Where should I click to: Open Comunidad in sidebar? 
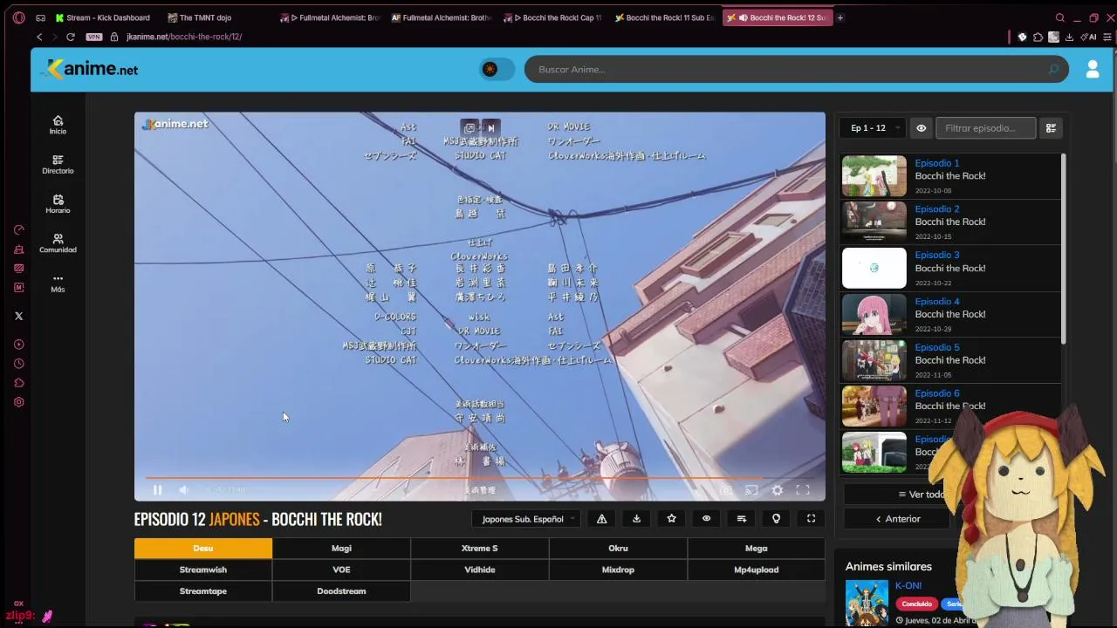pos(58,243)
